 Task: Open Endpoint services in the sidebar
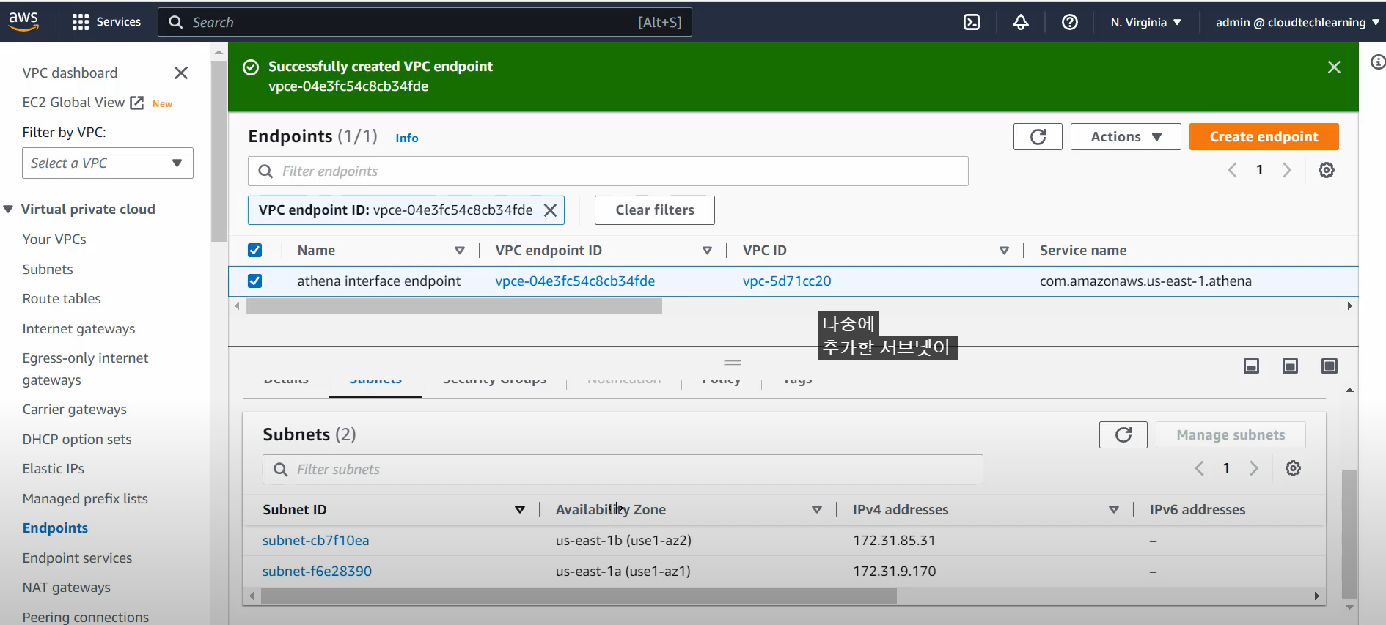pos(77,558)
